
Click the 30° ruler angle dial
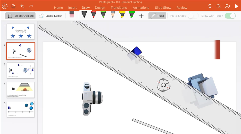[163, 85]
